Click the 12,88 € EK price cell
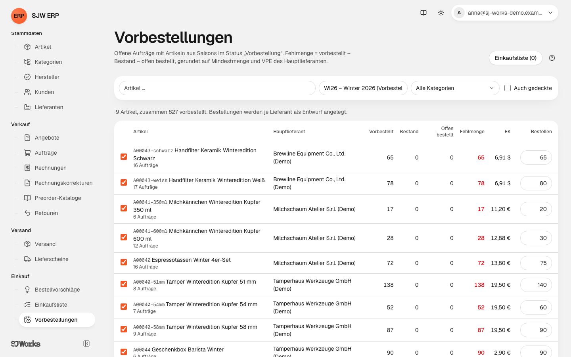571x357 pixels. (500, 238)
